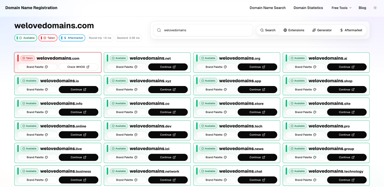Click the external-link icon on the welovedomains.info Continue button

pos(85,112)
